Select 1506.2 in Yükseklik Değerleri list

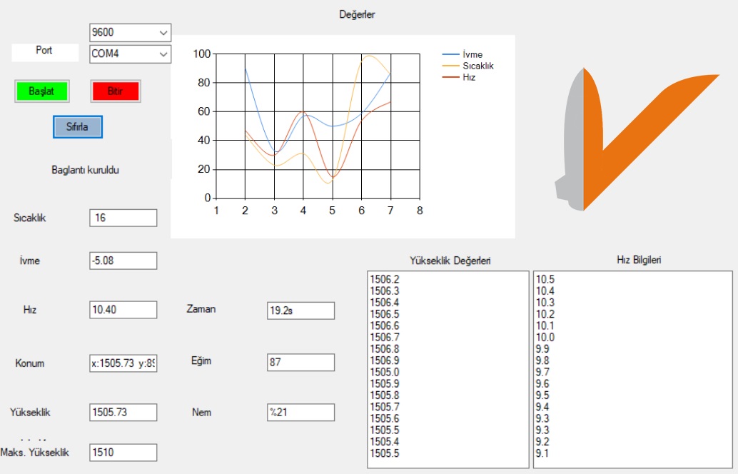pyautogui.click(x=385, y=280)
